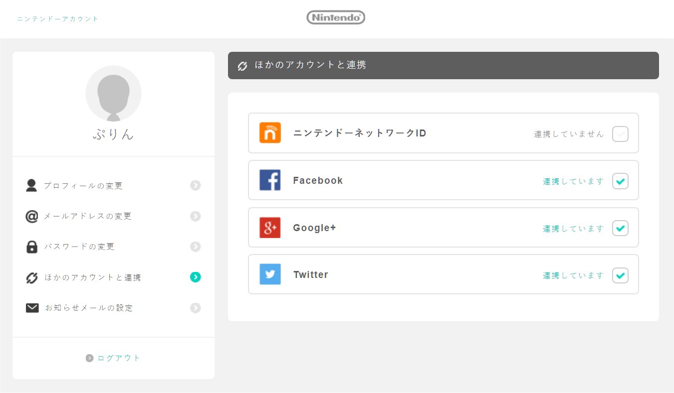Click the Twitter bird icon

click(270, 274)
